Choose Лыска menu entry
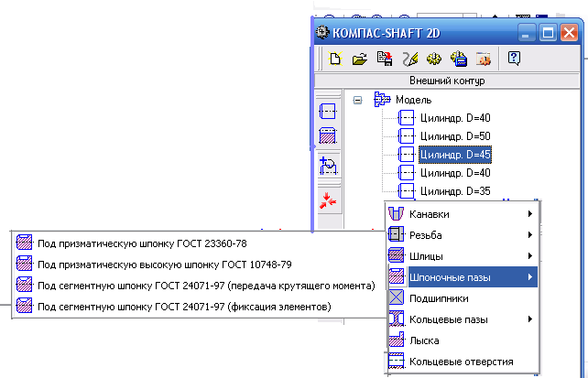588x378 pixels. click(463, 340)
